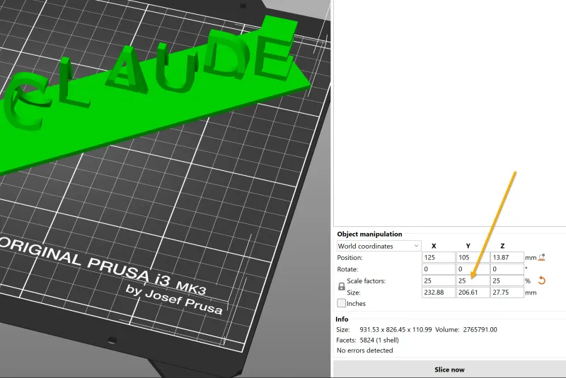566x378 pixels.
Task: Click the Size Z field showing 27.75
Action: point(507,293)
